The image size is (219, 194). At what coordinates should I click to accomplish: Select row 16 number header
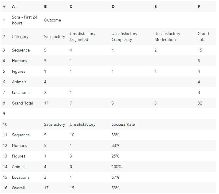(5, 188)
